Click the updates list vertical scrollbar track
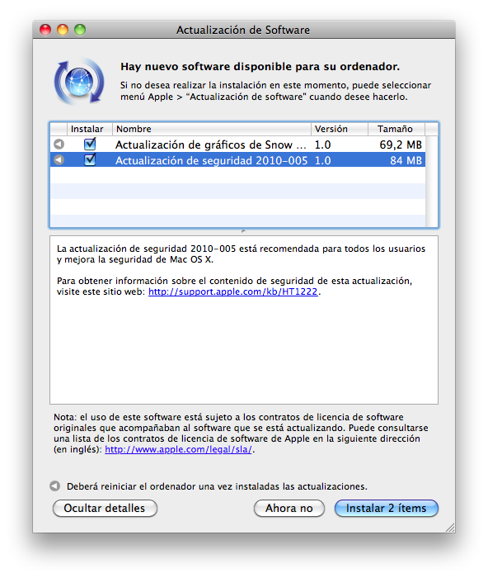Viewport: 488px width, 578px height. coord(432,182)
